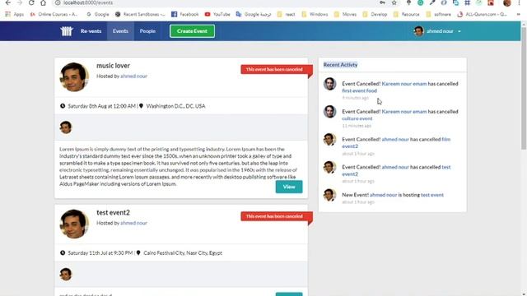Open the software bookmarks folder
Image resolution: width=527 pixels, height=296 pixels.
[439, 15]
